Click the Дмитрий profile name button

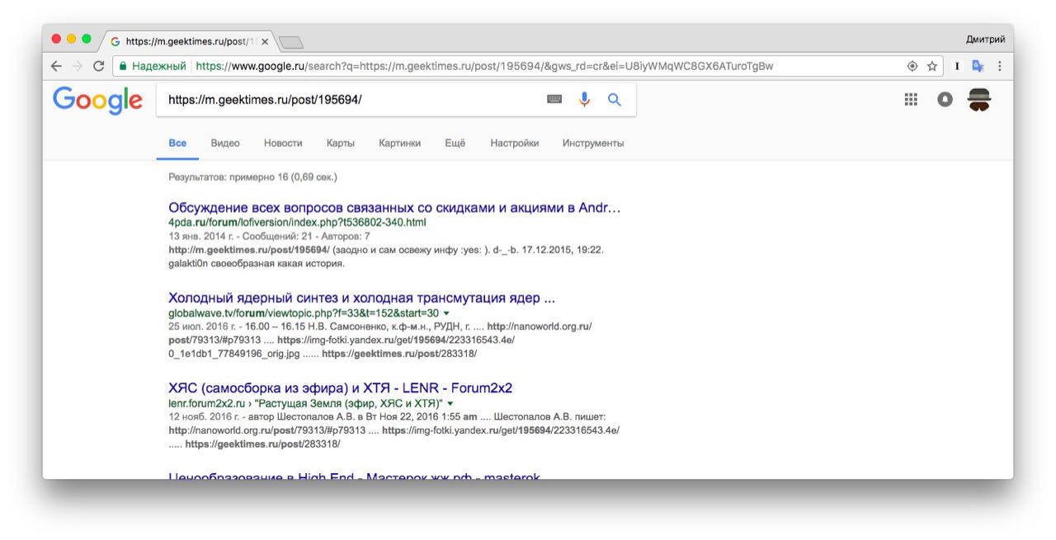point(985,40)
